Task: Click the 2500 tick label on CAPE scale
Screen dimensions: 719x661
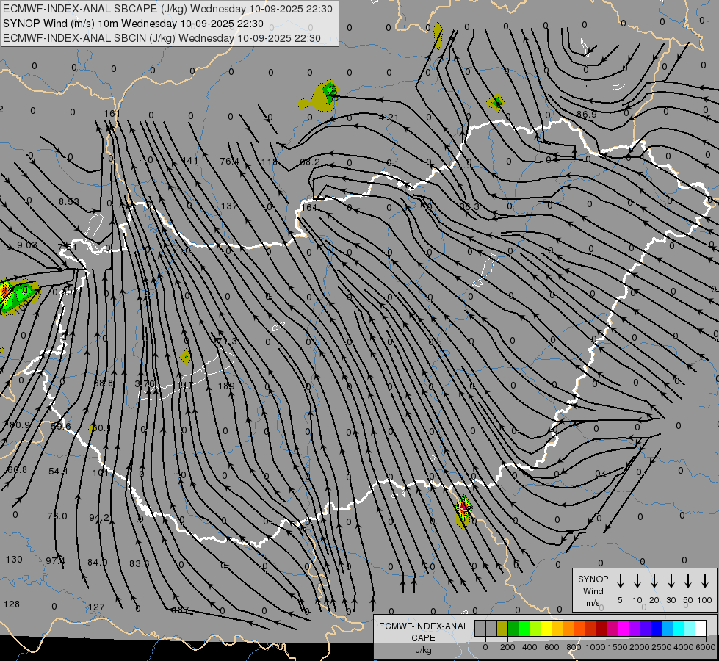Action: pos(662,647)
